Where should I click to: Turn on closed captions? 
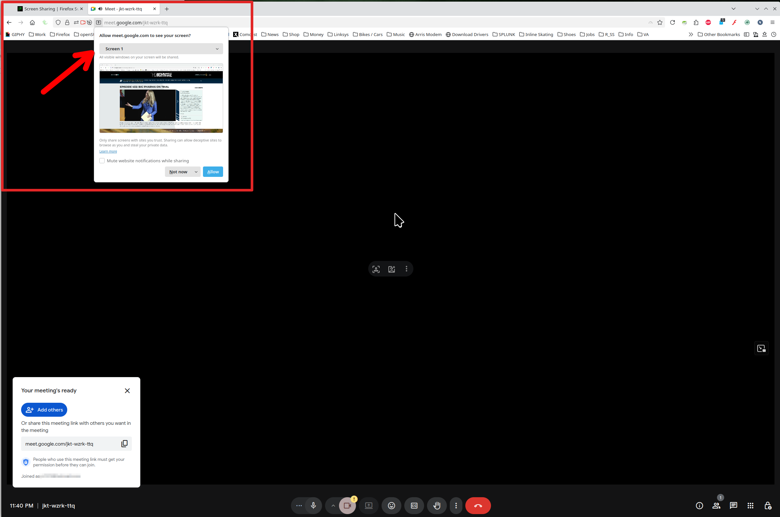pyautogui.click(x=414, y=505)
